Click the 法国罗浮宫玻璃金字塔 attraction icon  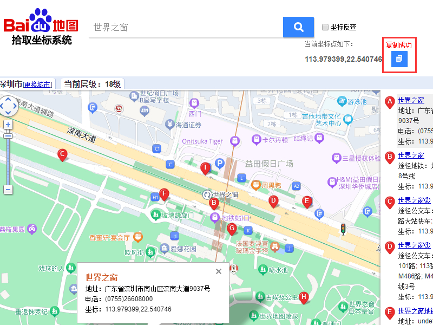pos(275,247)
